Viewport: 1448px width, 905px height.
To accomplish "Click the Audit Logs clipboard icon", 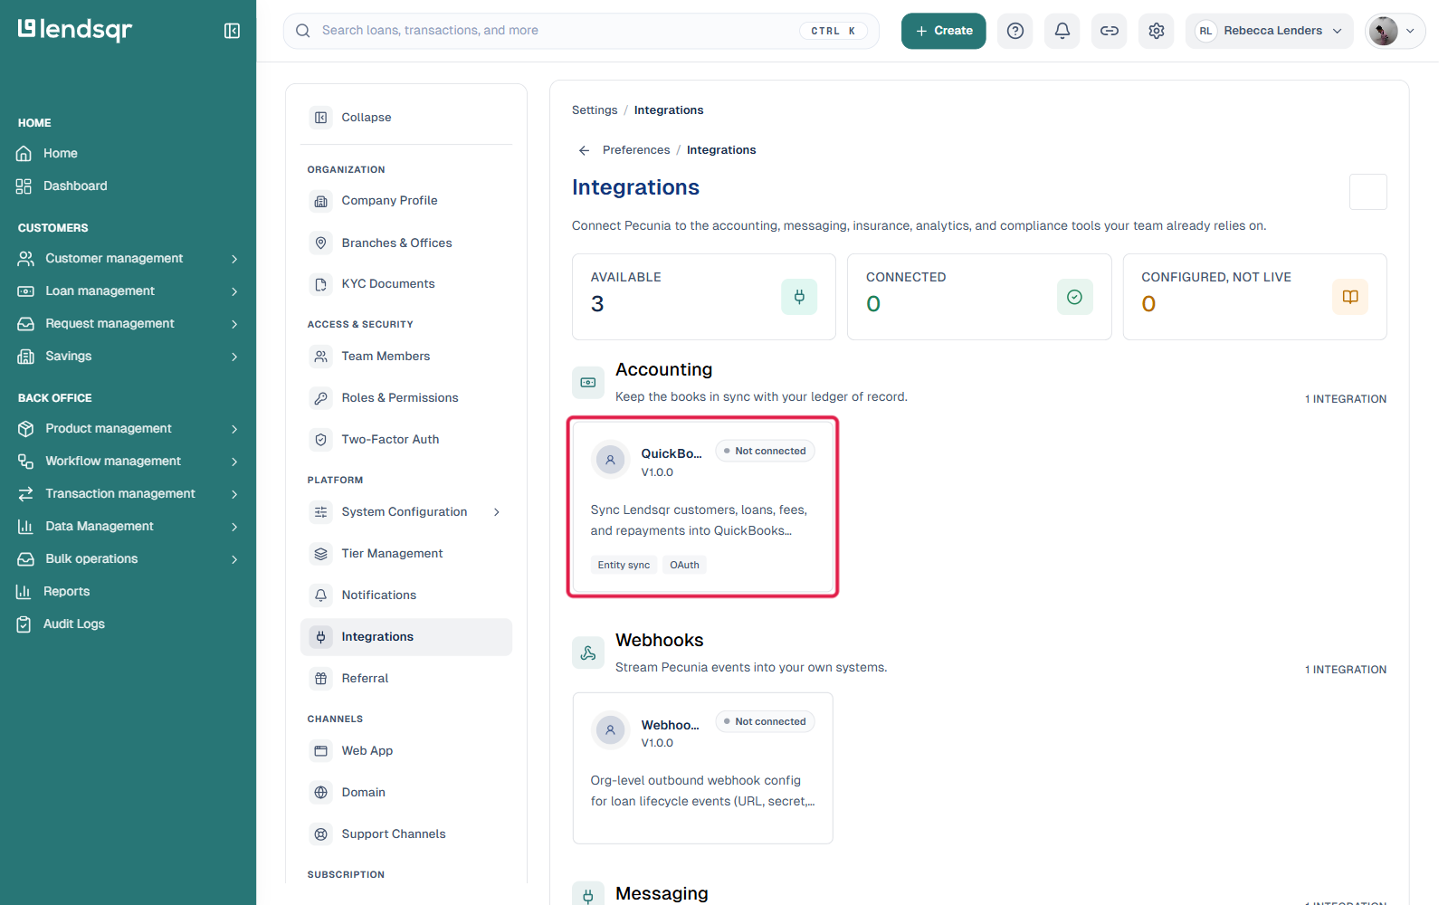I will pyautogui.click(x=24, y=624).
